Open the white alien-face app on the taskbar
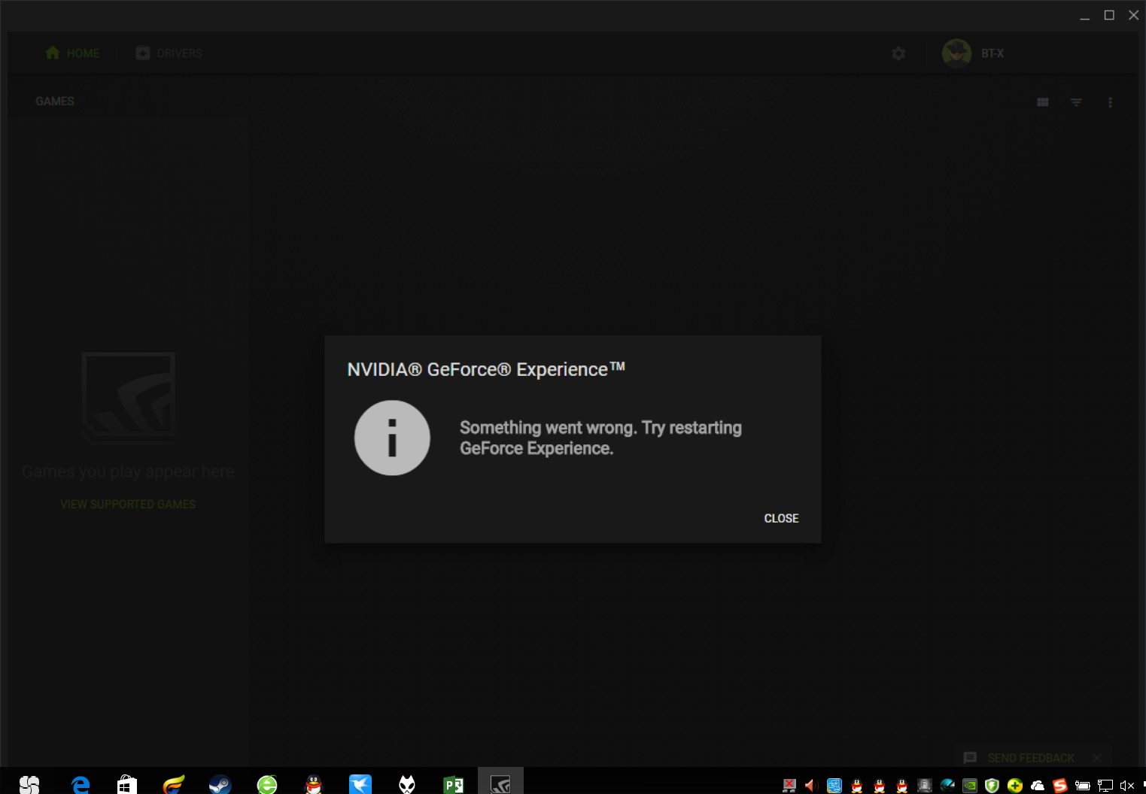The height and width of the screenshot is (794, 1146). (x=407, y=785)
